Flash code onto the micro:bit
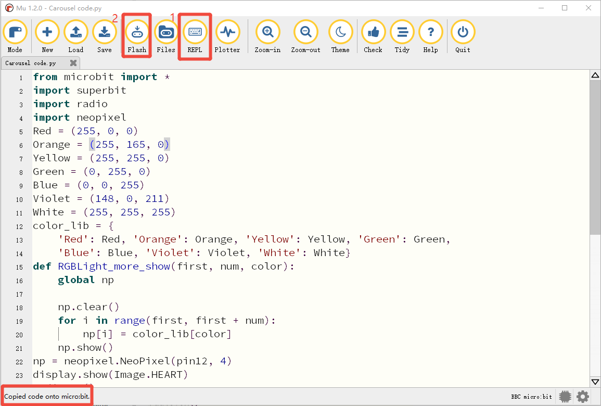 pyautogui.click(x=137, y=36)
